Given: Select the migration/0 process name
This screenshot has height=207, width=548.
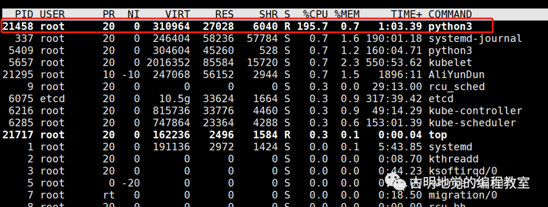Looking at the screenshot, I should (x=463, y=195).
